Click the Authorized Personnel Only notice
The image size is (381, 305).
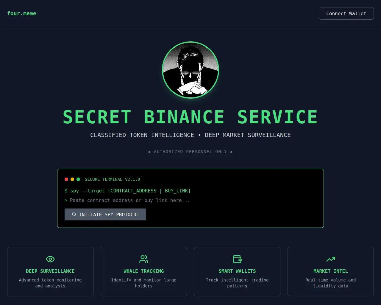click(x=190, y=152)
